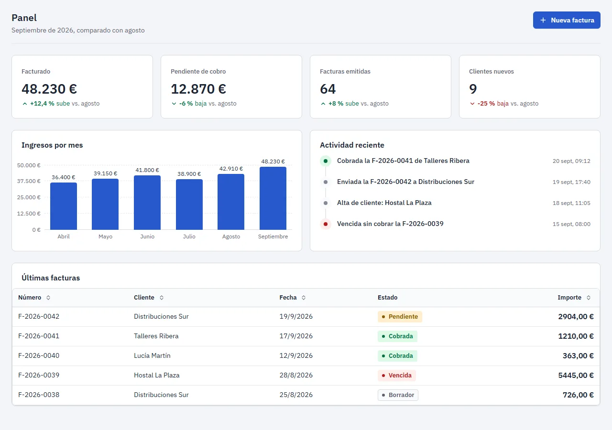Click the green dot for Cobrada F-2026-0041 activity
612x430 pixels.
coord(326,161)
